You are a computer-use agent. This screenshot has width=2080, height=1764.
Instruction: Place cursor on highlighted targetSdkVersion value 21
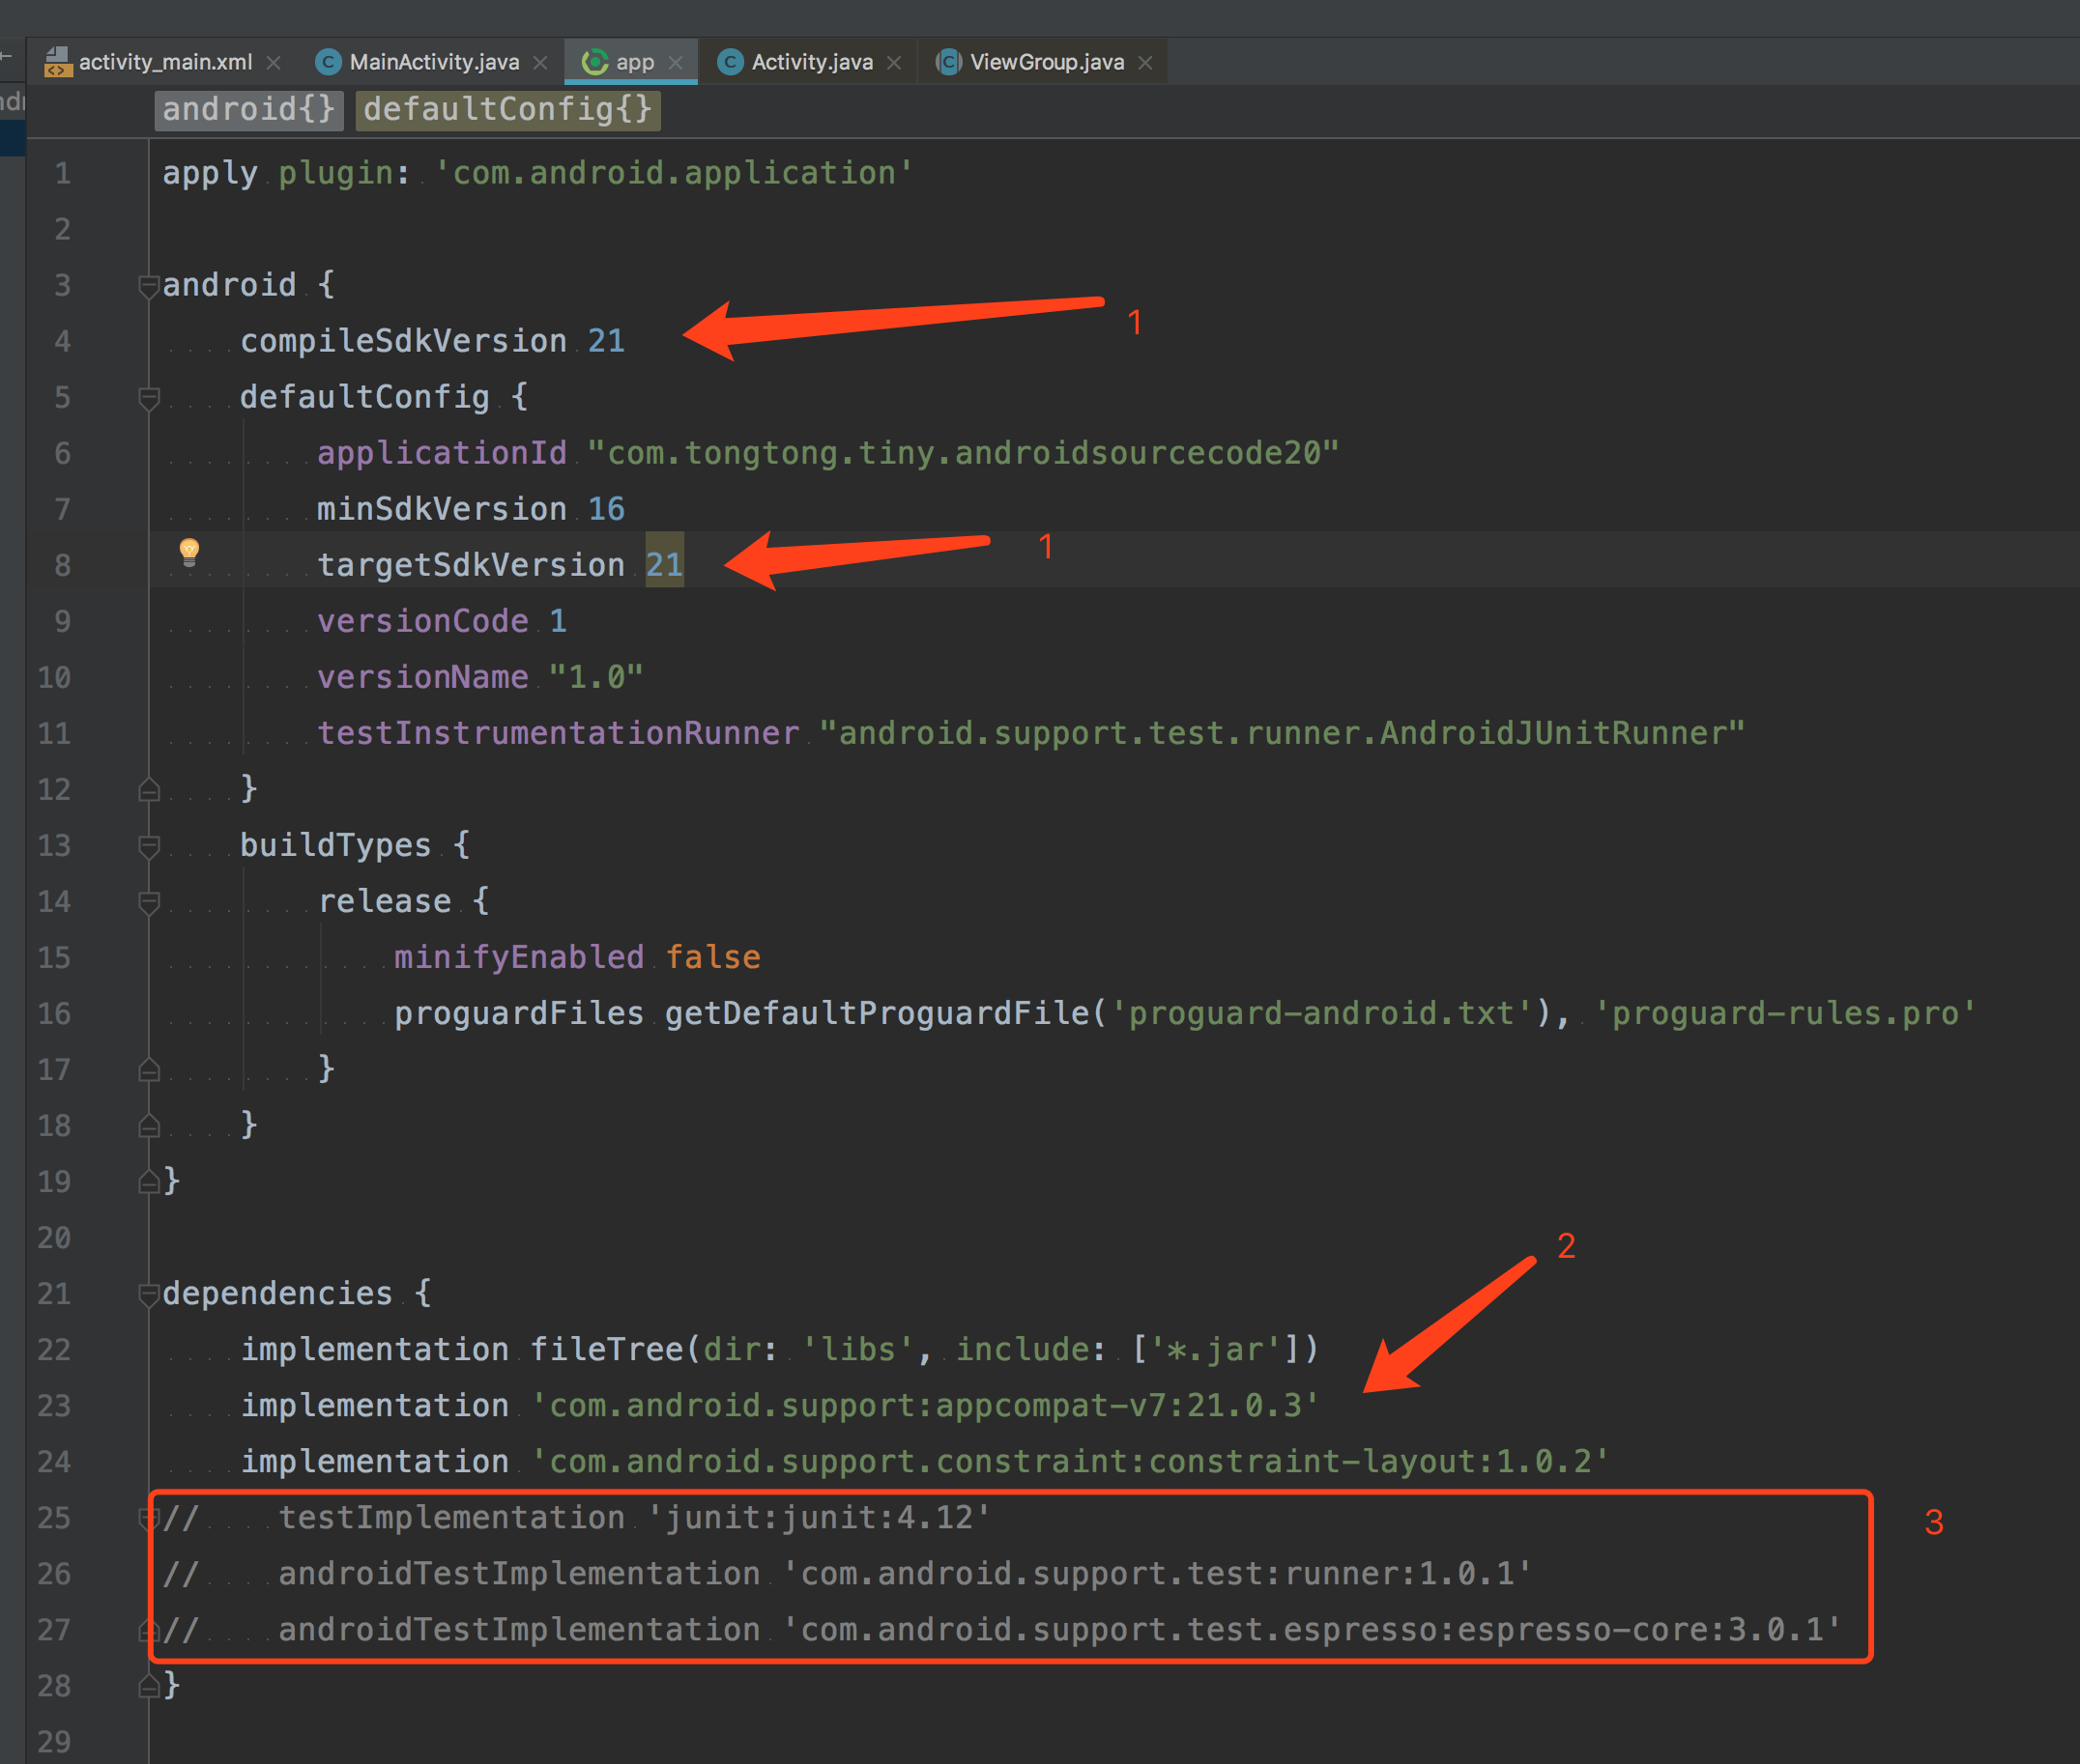pyautogui.click(x=664, y=565)
